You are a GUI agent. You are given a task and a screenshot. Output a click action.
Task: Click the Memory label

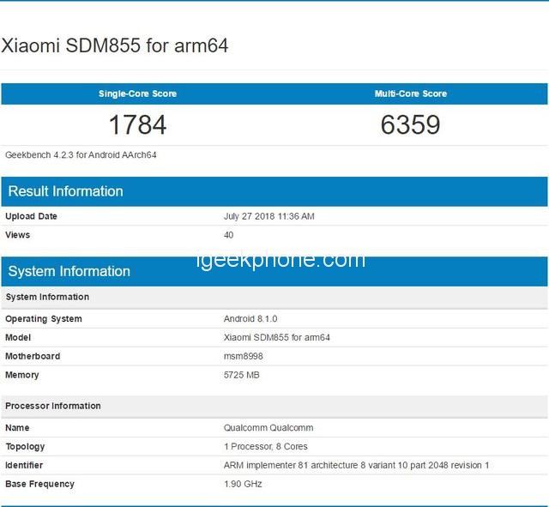[x=22, y=375]
